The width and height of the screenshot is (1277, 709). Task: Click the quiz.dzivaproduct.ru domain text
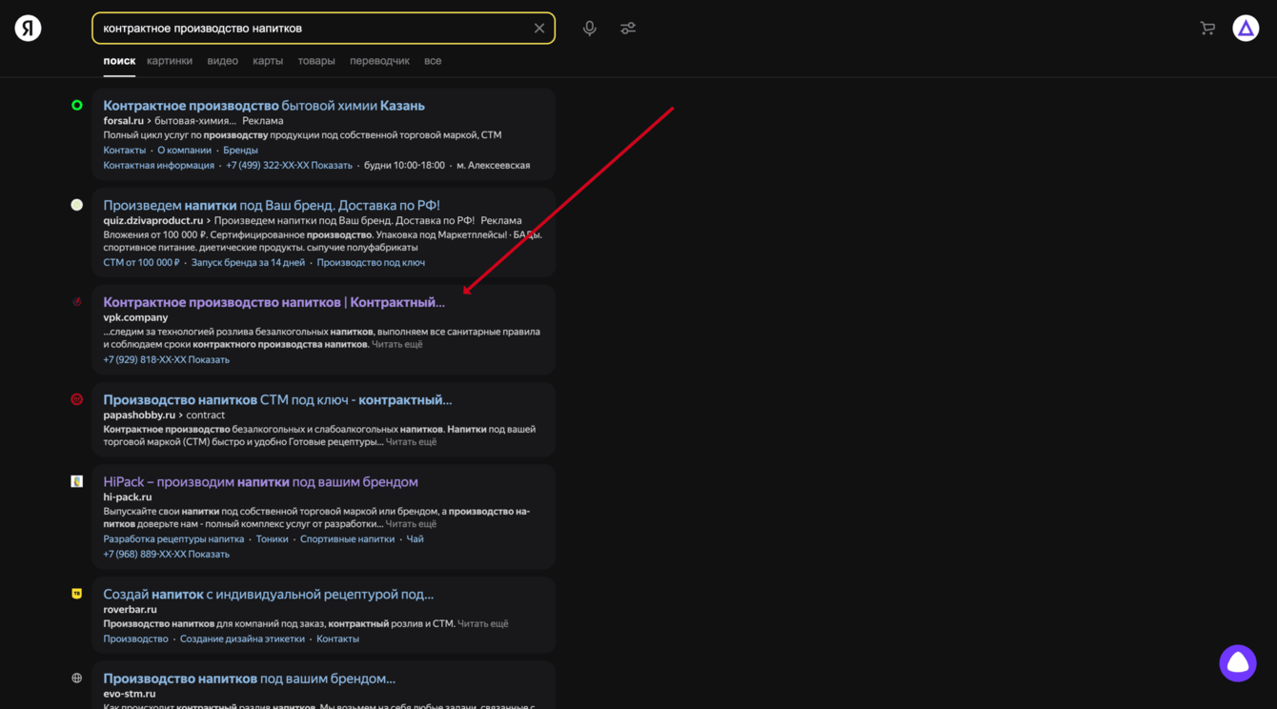click(x=153, y=221)
